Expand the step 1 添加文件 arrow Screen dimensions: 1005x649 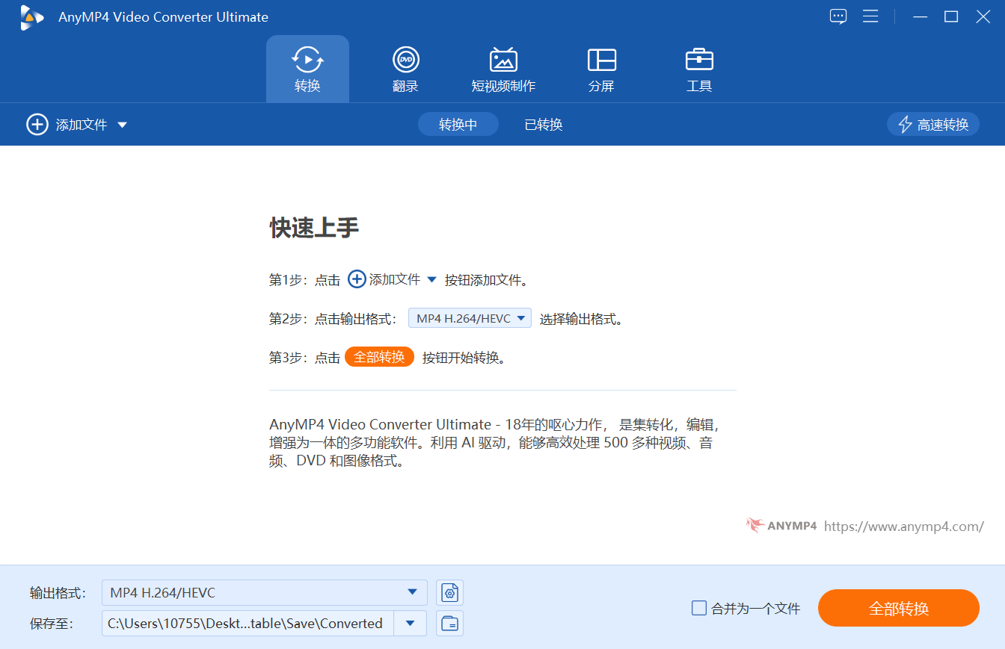431,280
